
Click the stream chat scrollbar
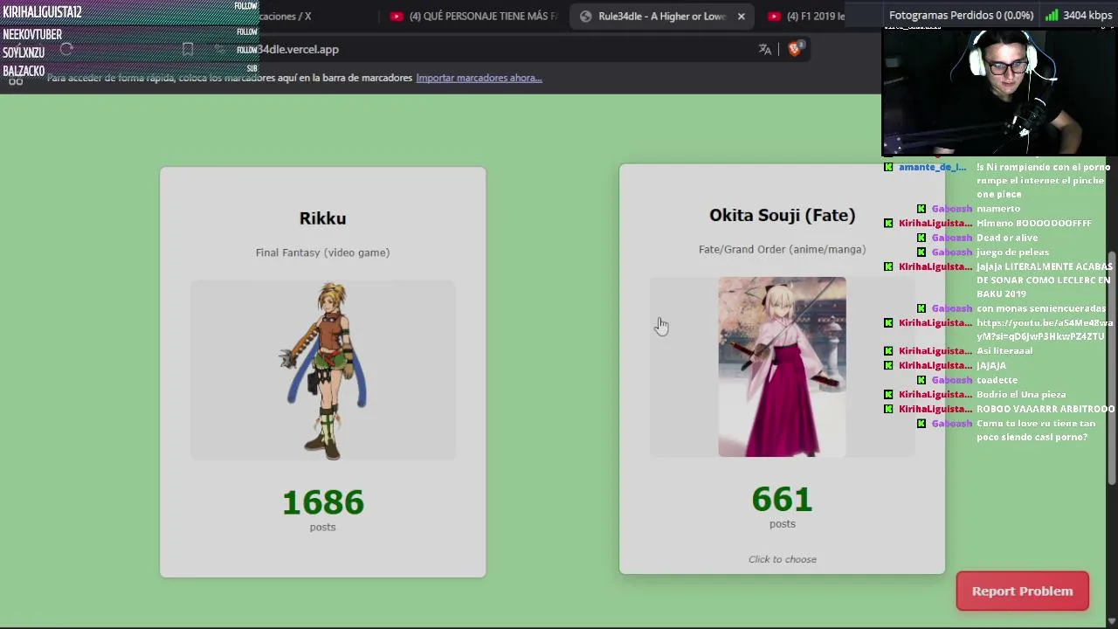1112,367
